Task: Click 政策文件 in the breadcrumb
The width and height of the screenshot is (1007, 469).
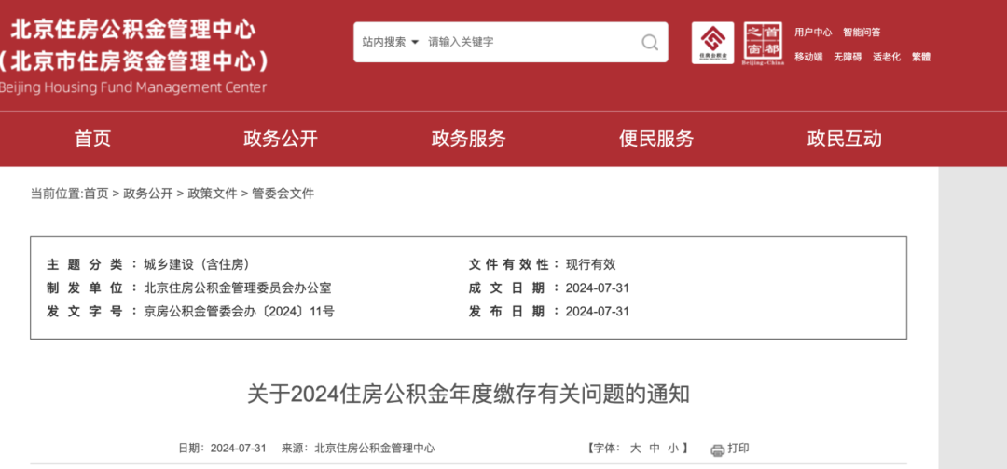Action: (212, 194)
